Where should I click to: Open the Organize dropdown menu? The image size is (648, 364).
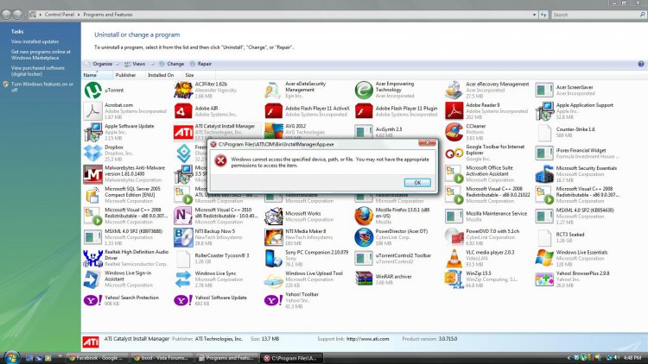102,64
